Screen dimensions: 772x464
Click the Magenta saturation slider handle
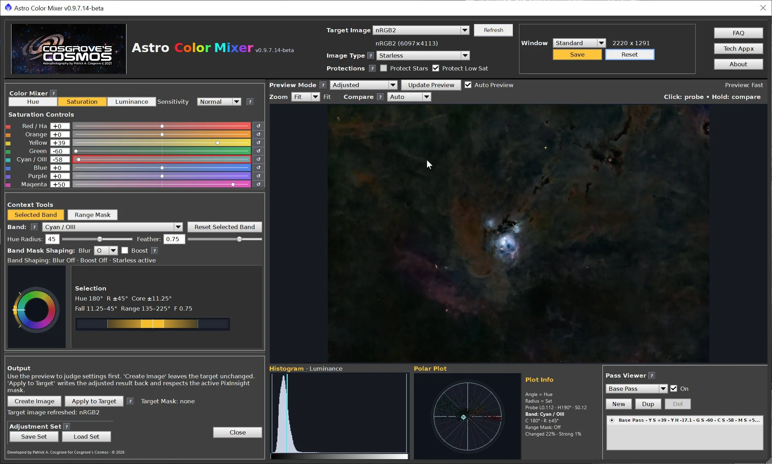click(x=233, y=185)
